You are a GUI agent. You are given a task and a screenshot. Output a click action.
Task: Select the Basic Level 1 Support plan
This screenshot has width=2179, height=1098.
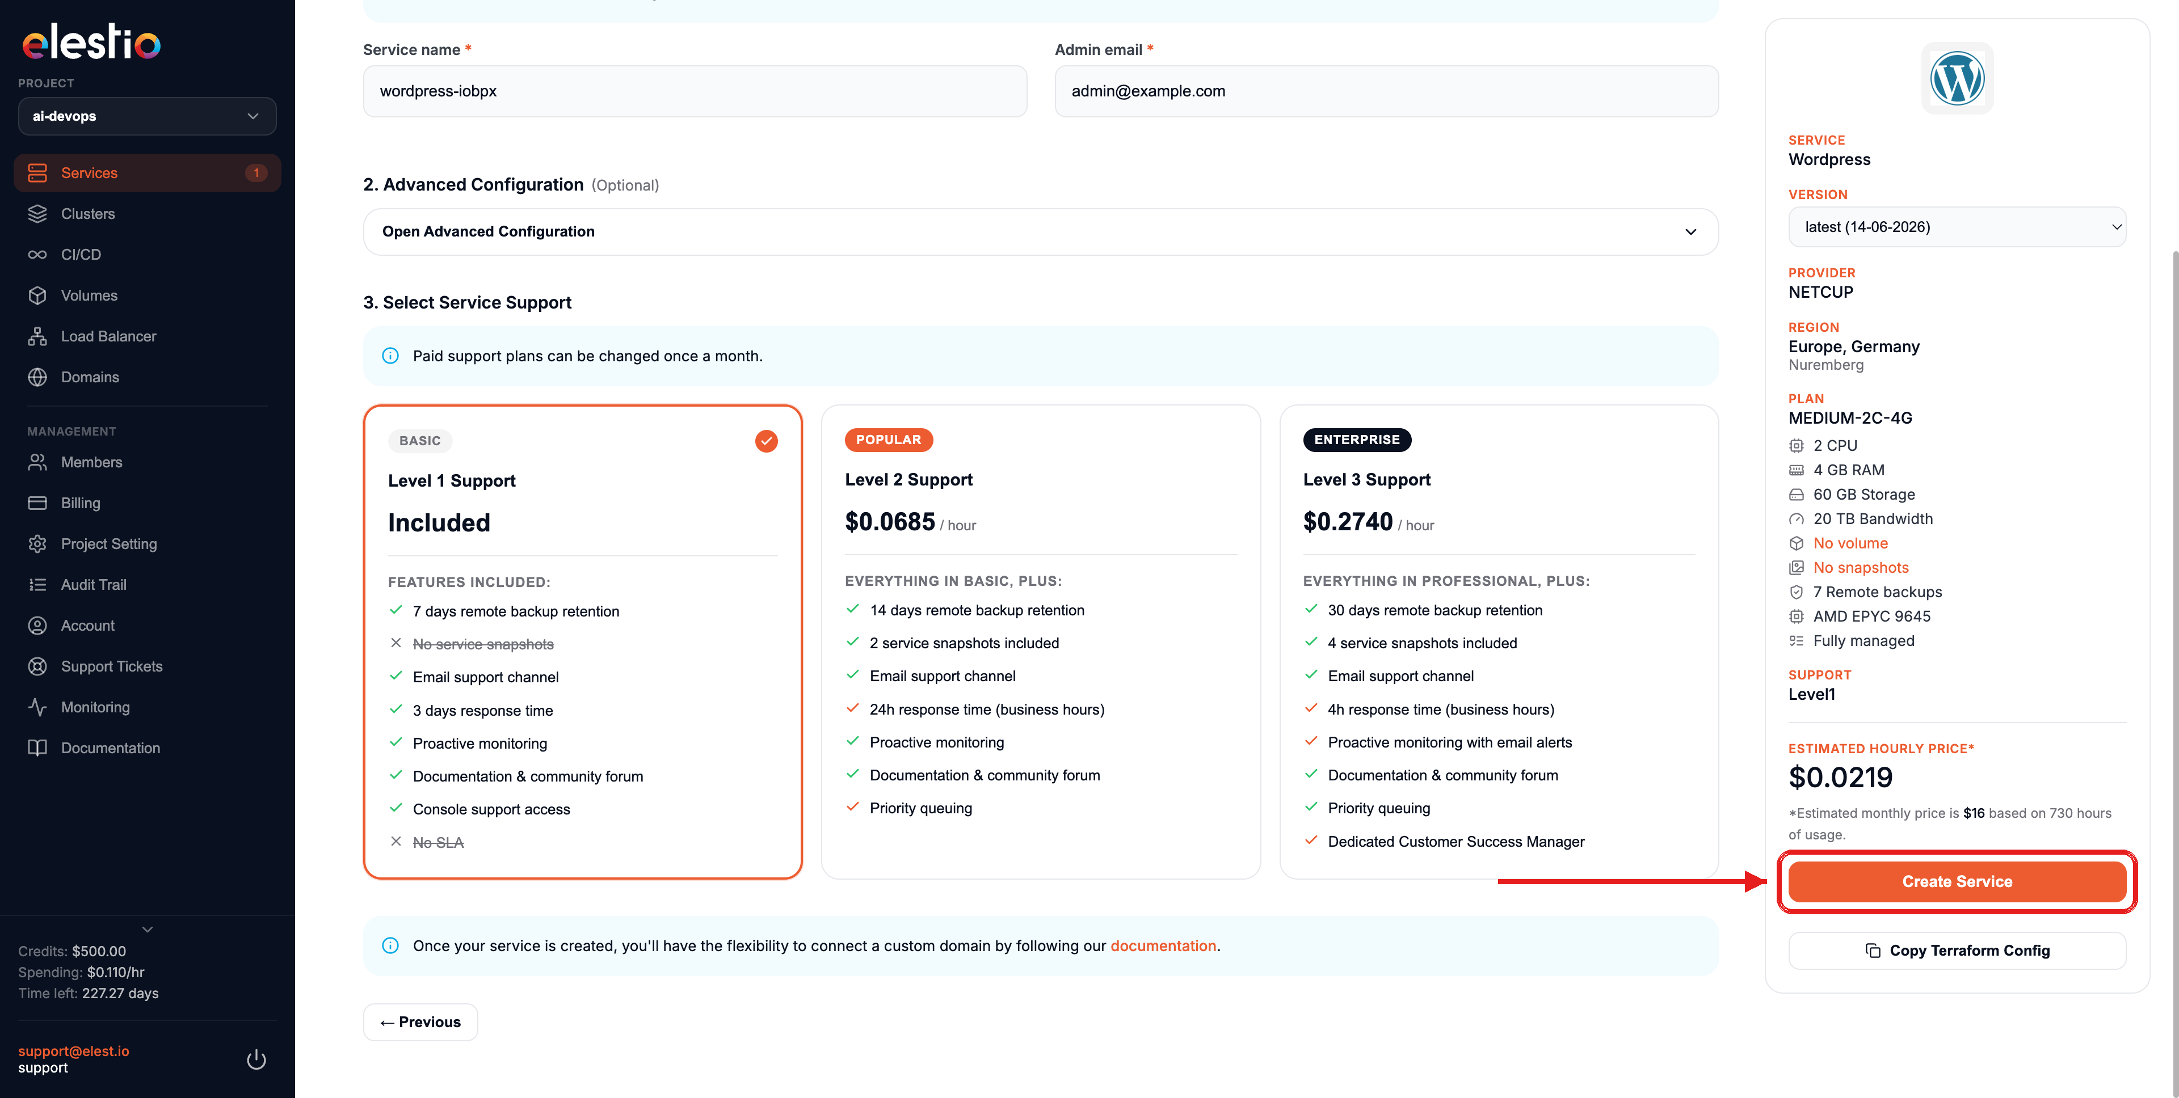(x=583, y=643)
